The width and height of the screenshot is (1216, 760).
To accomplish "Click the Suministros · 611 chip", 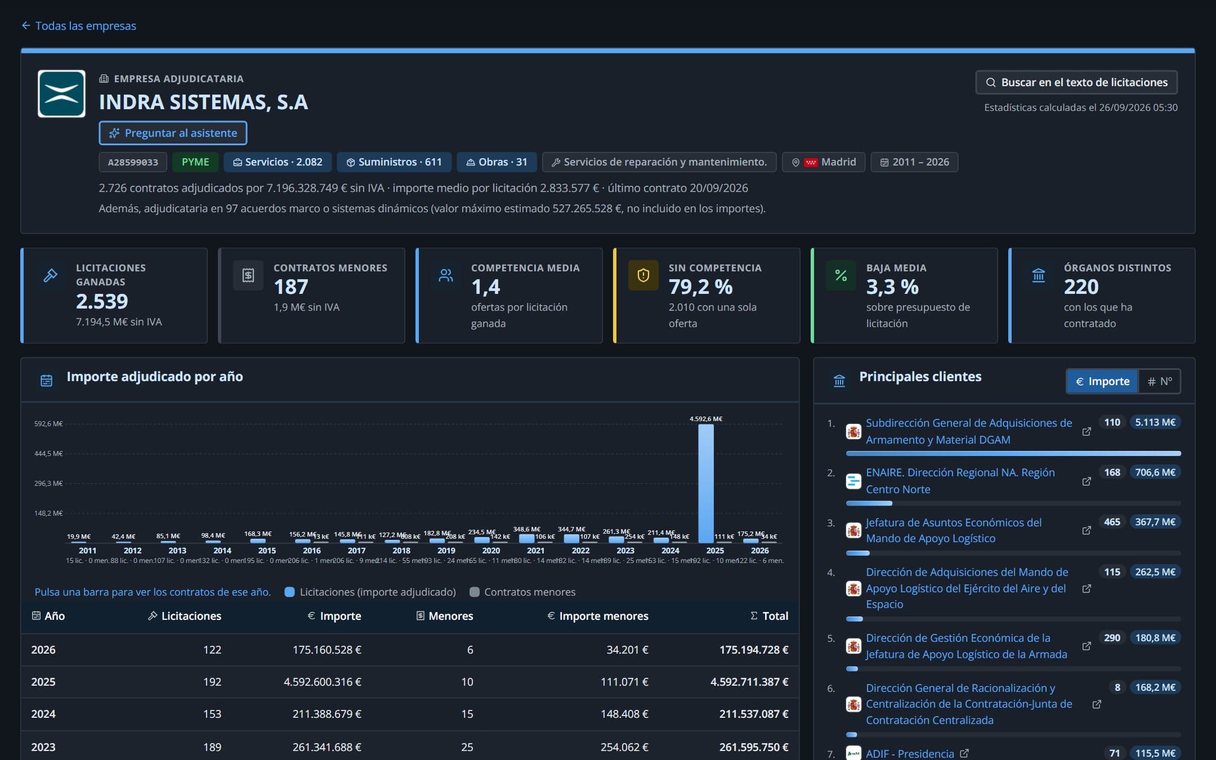I will tap(394, 162).
